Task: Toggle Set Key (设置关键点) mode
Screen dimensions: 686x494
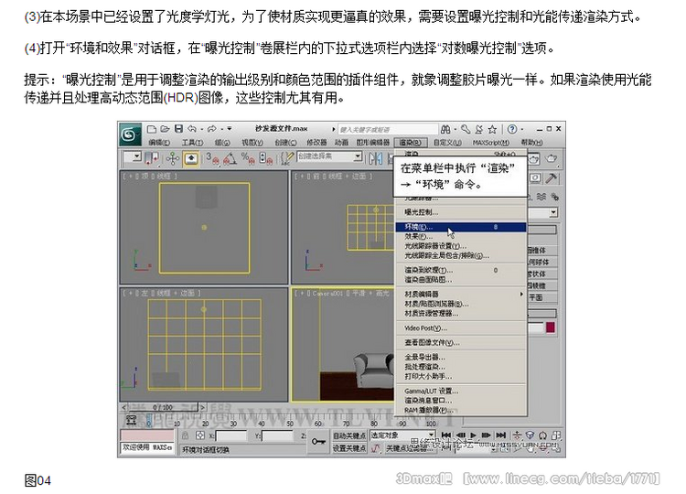Action: pyautogui.click(x=349, y=448)
